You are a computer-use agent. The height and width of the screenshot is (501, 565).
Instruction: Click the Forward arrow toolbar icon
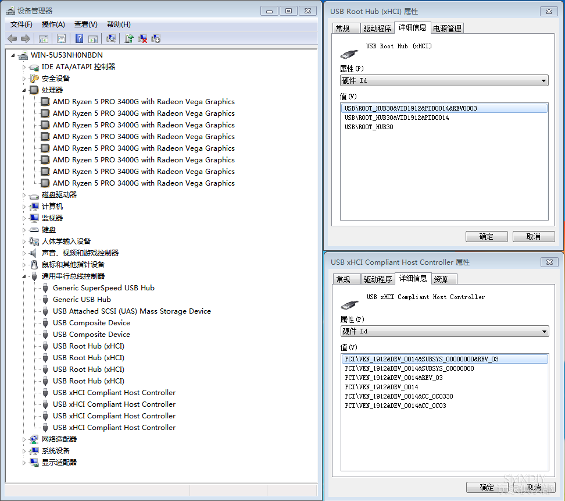(26, 38)
